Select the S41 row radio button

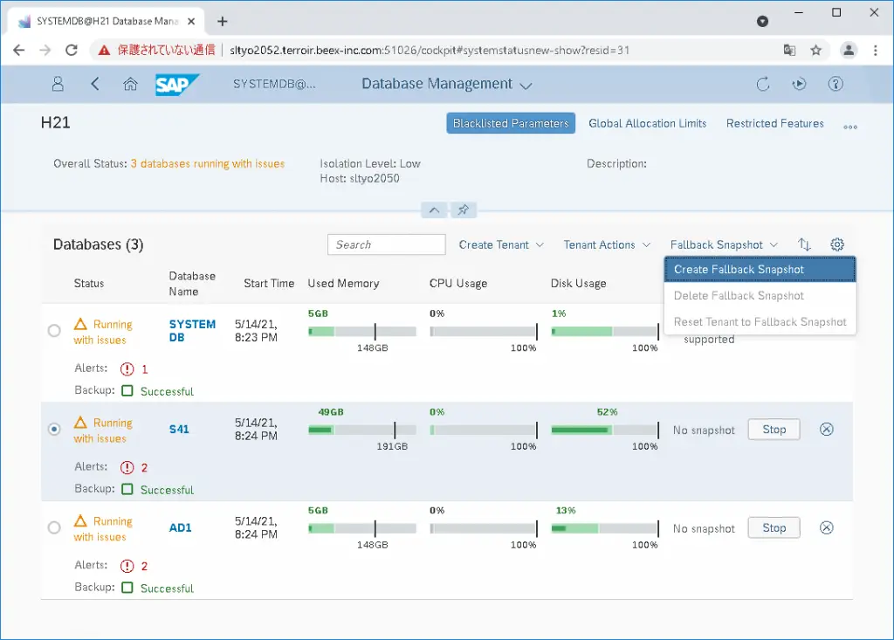point(54,429)
